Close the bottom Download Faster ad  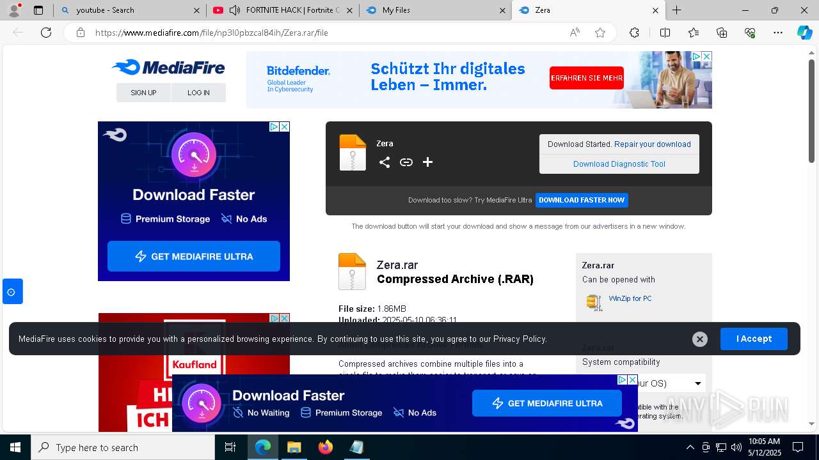tap(632, 380)
